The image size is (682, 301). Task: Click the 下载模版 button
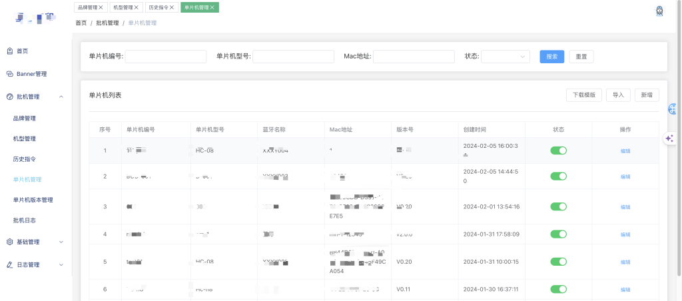[584, 95]
